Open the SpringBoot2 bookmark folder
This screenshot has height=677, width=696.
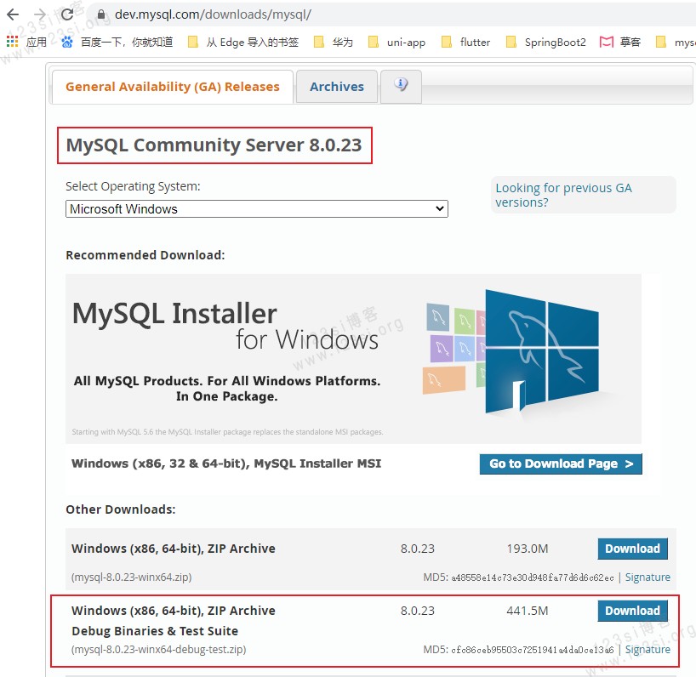point(546,43)
